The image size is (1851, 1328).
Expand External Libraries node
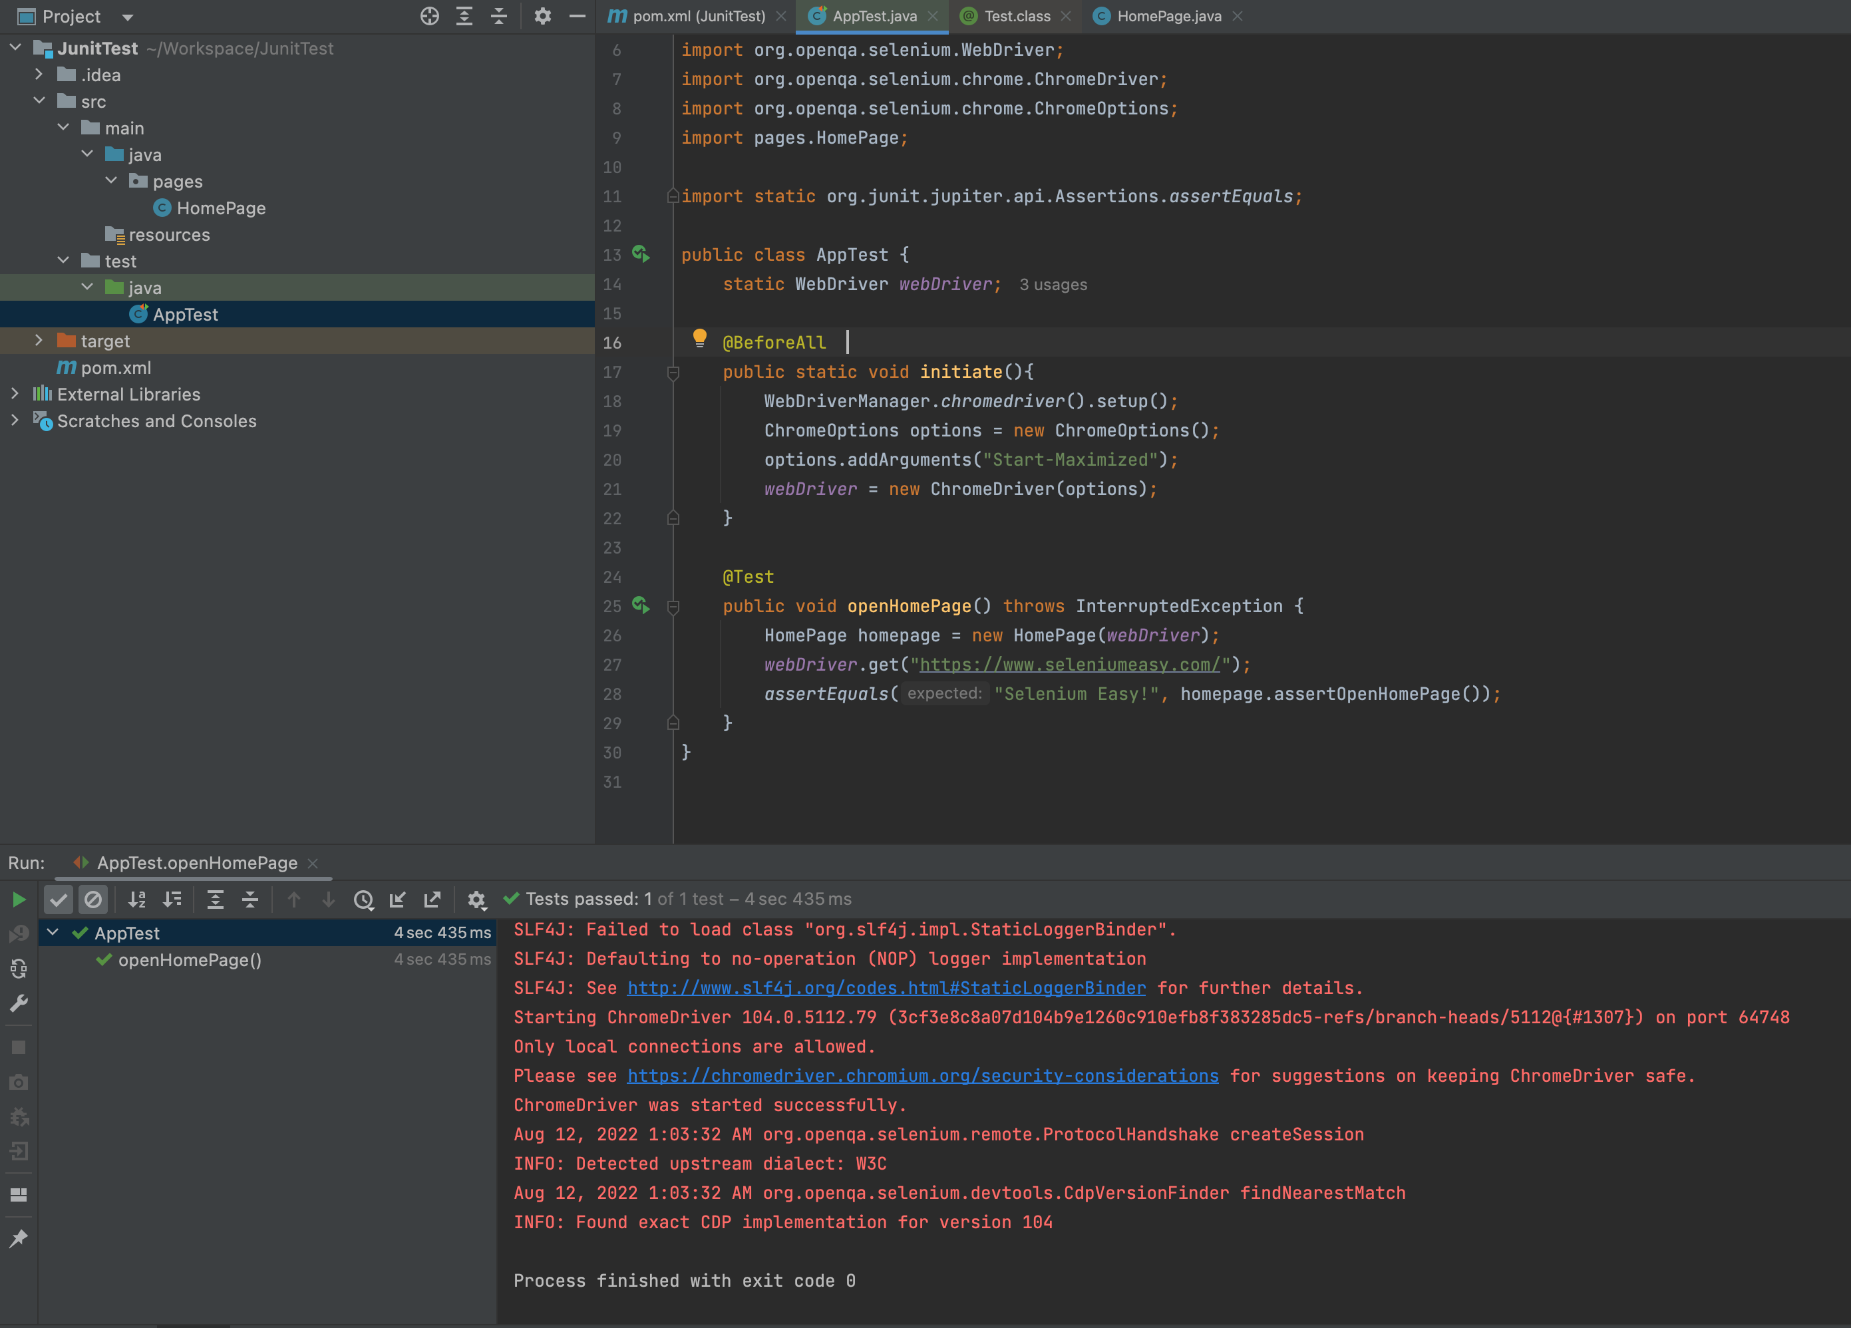pyautogui.click(x=15, y=395)
